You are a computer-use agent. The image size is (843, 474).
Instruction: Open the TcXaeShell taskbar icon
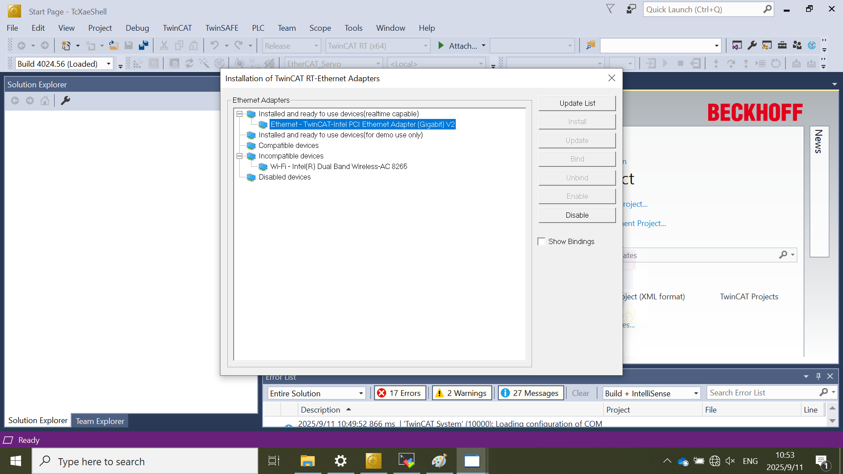374,461
